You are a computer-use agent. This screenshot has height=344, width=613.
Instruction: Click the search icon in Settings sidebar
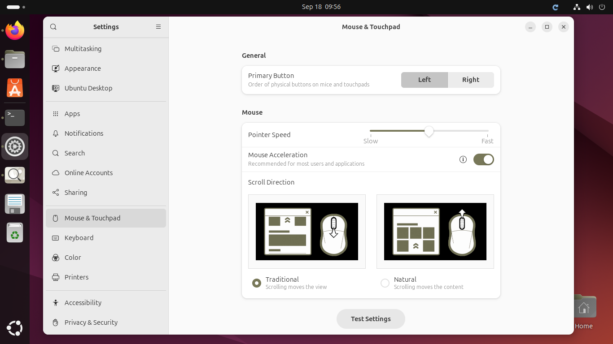tap(53, 27)
